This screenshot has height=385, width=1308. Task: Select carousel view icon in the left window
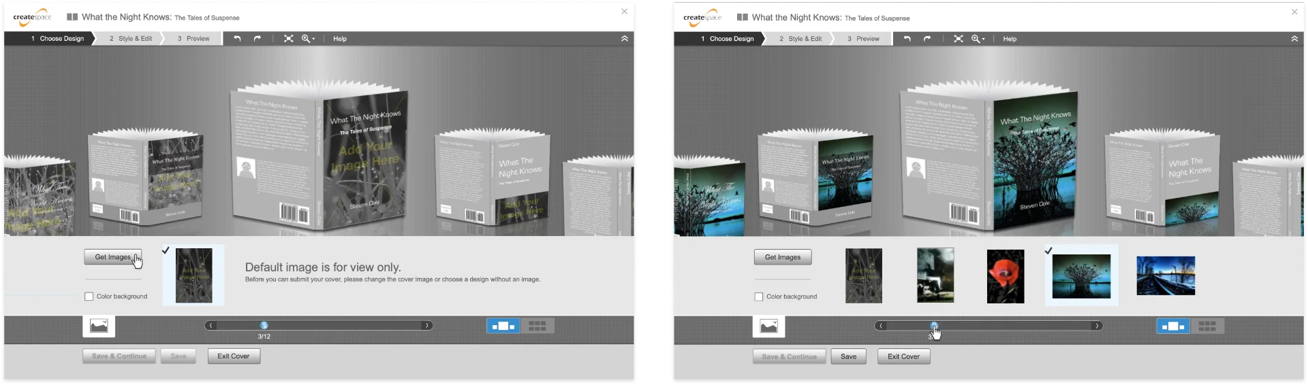click(503, 326)
